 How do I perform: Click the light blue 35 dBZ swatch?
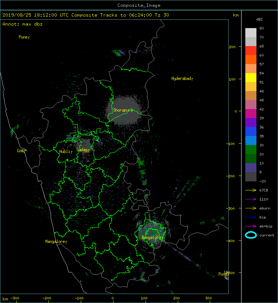point(251,140)
